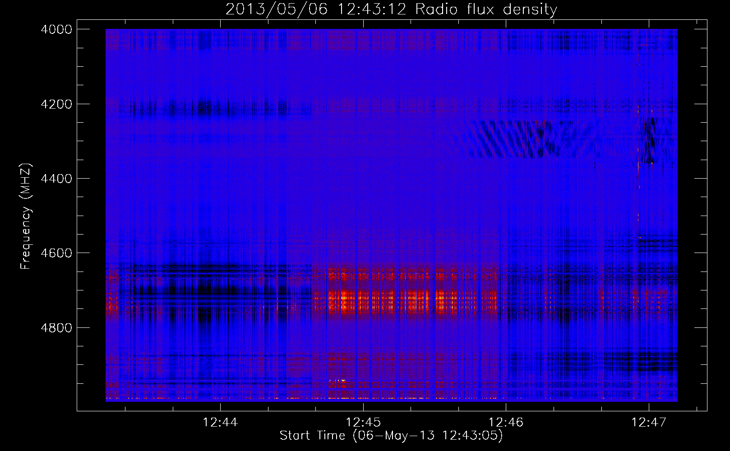
Task: Click the 4000 frequency axis label
Action: click(x=56, y=29)
